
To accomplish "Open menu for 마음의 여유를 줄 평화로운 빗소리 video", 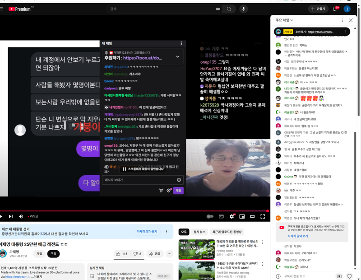I will [263, 242].
